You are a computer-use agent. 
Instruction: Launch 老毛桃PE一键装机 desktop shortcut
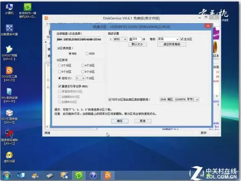(x=27, y=10)
